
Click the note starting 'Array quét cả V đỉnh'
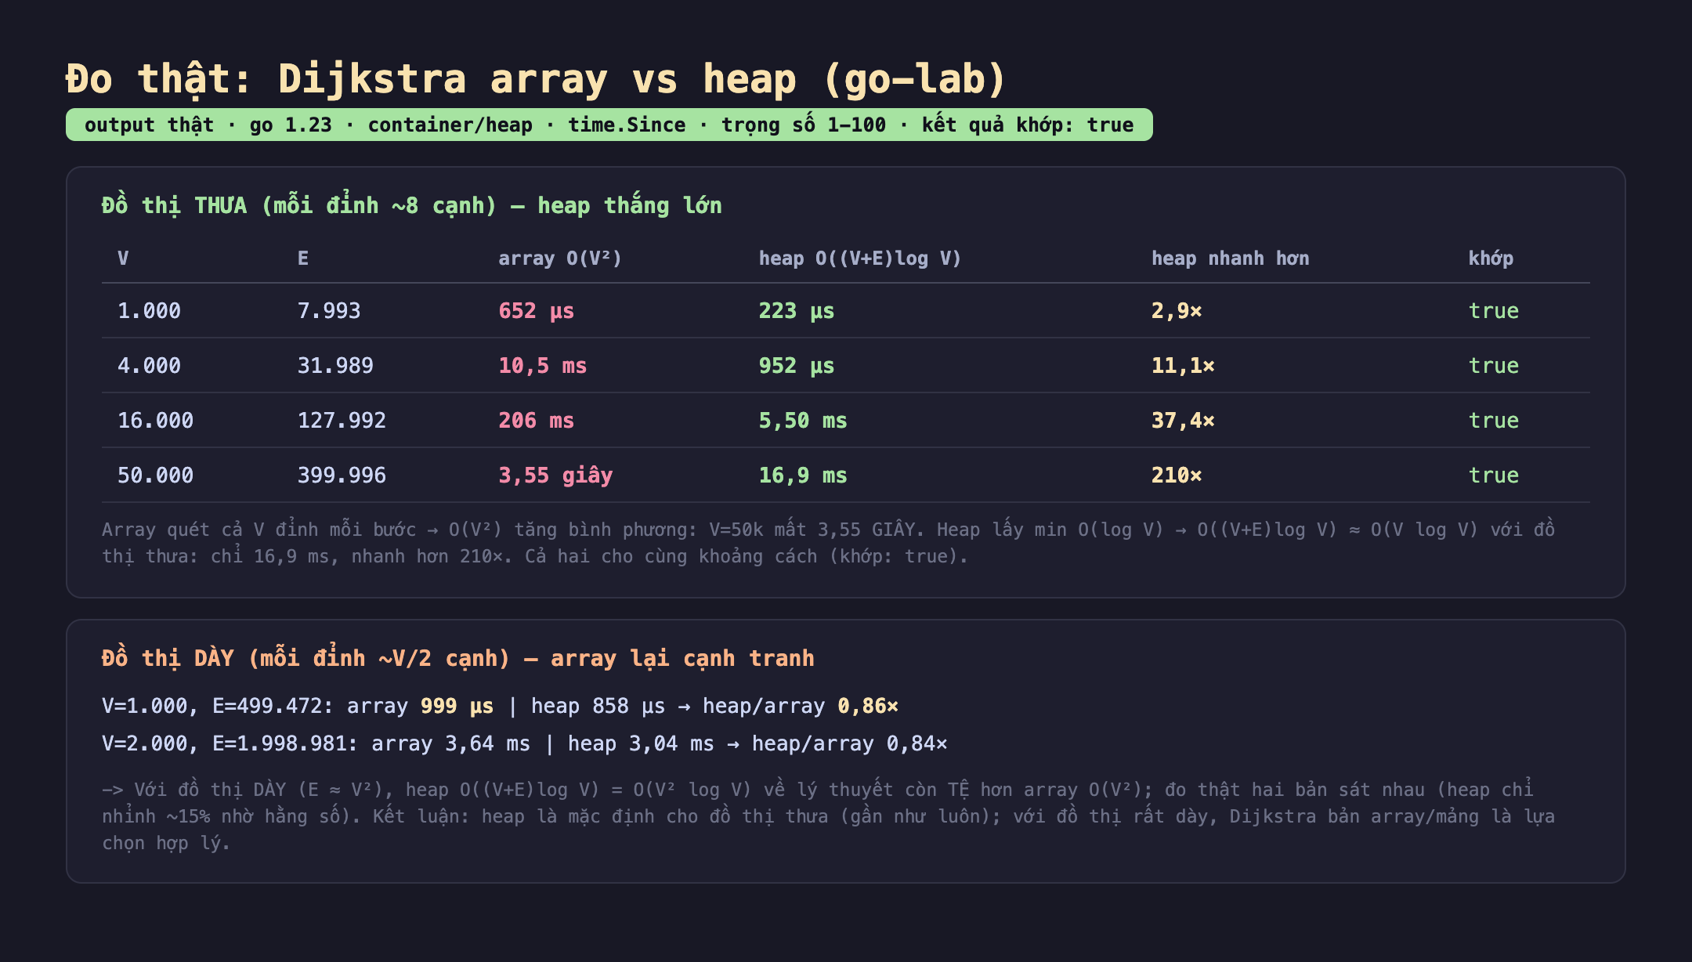[x=828, y=543]
